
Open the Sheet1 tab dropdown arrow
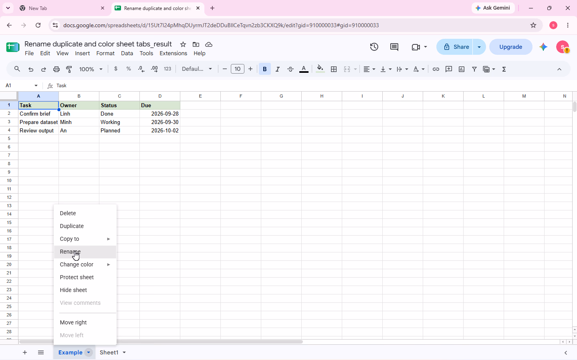tap(124, 352)
